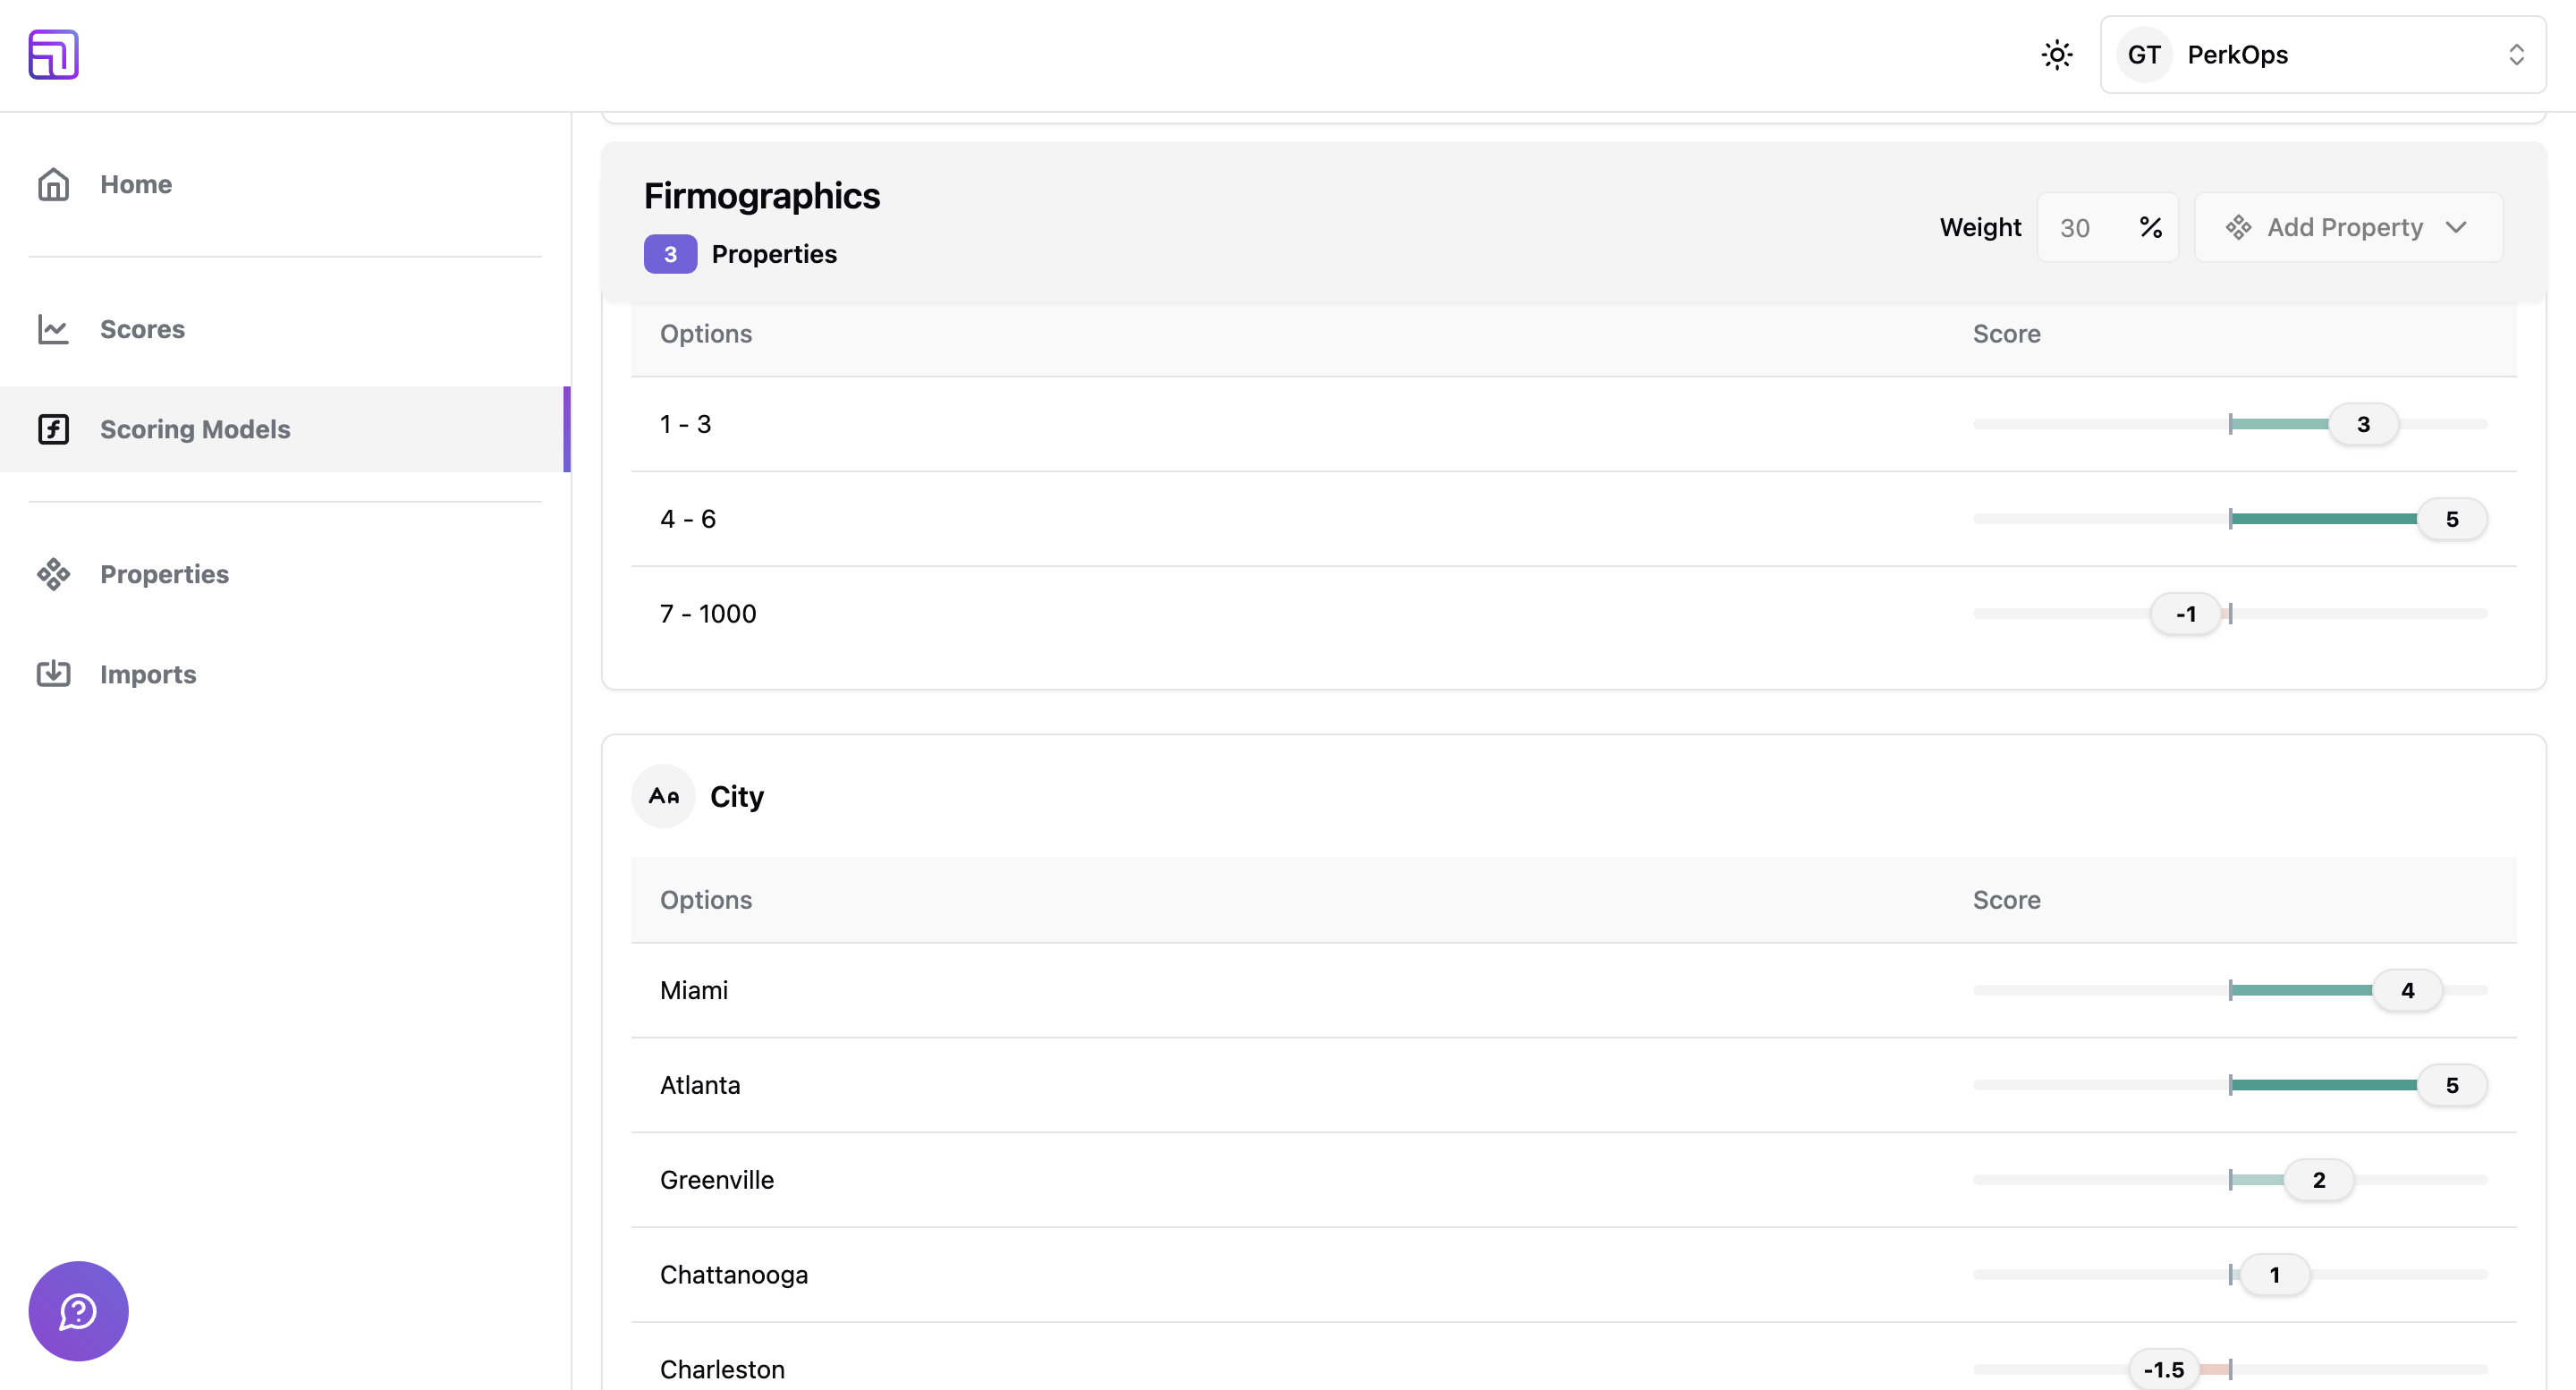The image size is (2576, 1390).
Task: Click the Weight input showing 30
Action: (x=2107, y=228)
